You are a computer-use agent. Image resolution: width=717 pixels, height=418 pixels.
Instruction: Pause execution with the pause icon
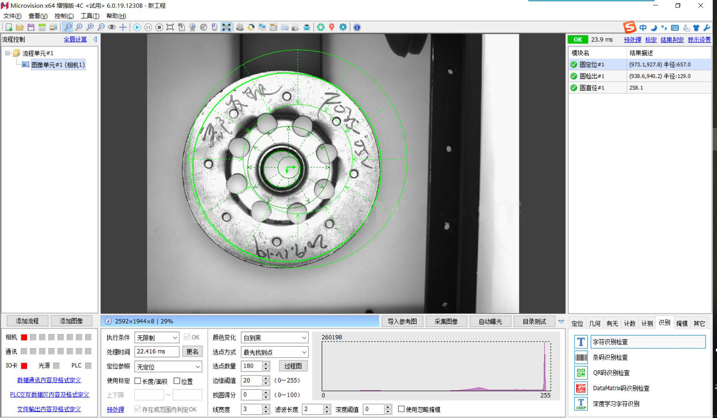(148, 27)
